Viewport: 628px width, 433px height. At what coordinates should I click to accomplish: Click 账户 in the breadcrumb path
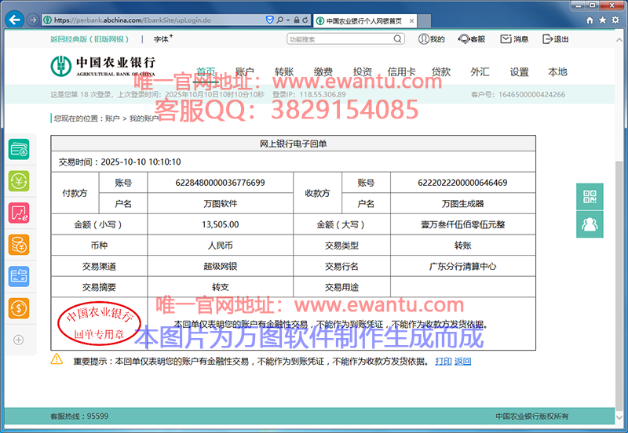point(112,118)
